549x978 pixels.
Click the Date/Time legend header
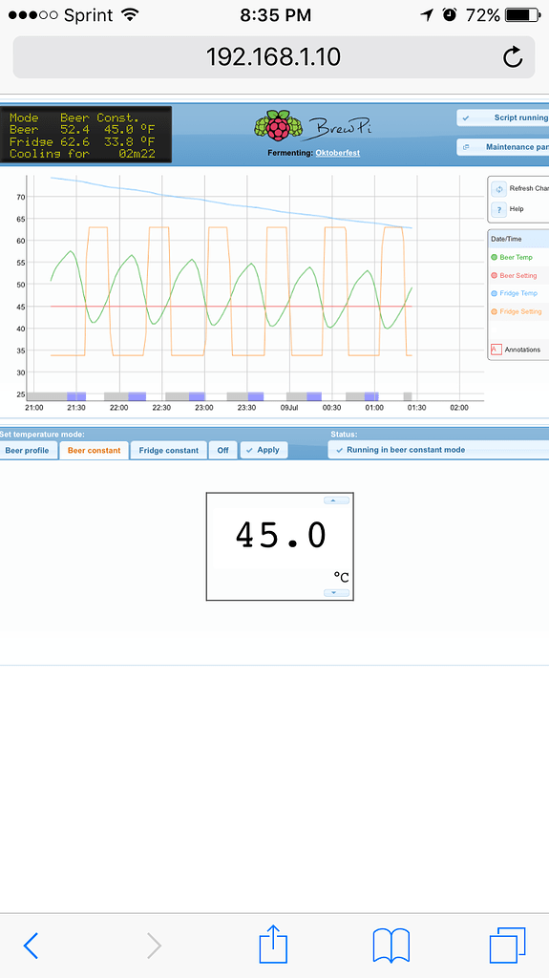(519, 239)
